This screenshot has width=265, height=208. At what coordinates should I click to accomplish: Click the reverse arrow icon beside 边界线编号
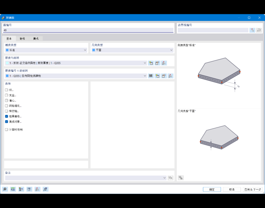click(259, 30)
